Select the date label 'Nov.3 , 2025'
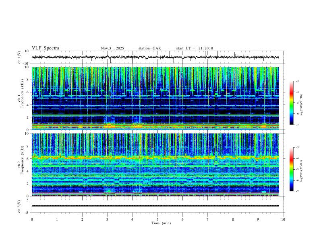The width and height of the screenshot is (319, 246). coord(112,48)
